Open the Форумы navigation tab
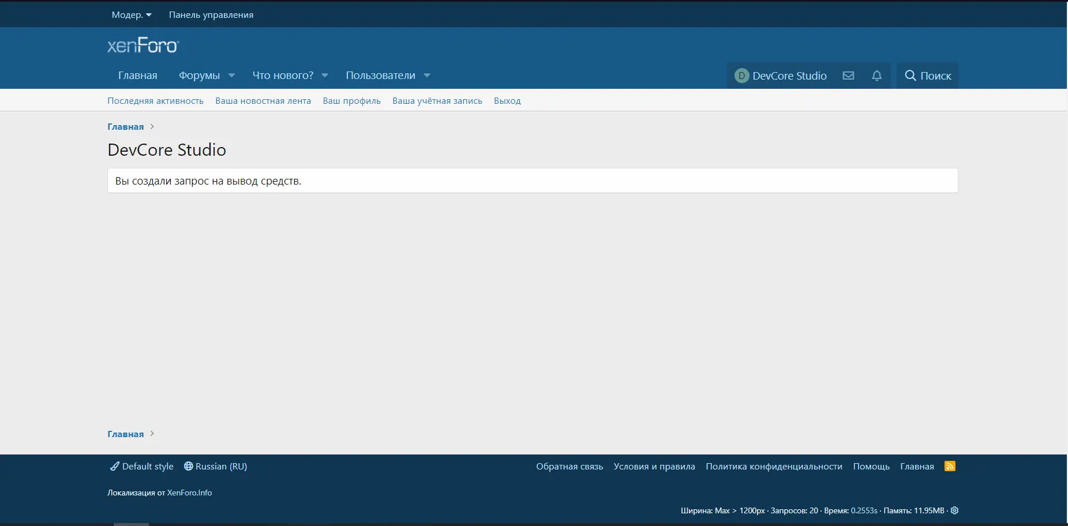This screenshot has width=1068, height=526. click(x=199, y=76)
